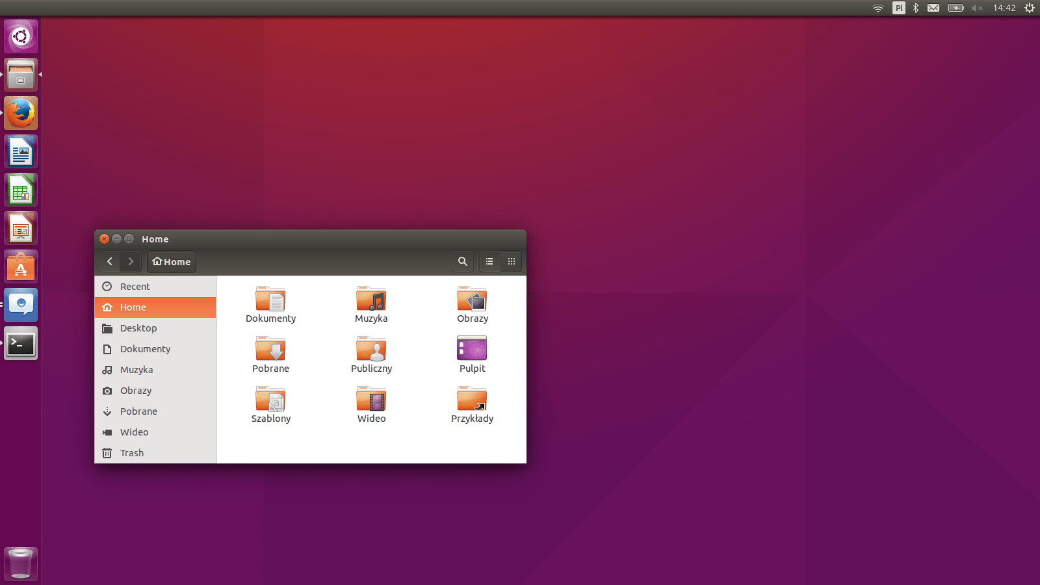This screenshot has height=585, width=1040.
Task: Select the Dokumenty folder icon
Action: click(x=270, y=299)
